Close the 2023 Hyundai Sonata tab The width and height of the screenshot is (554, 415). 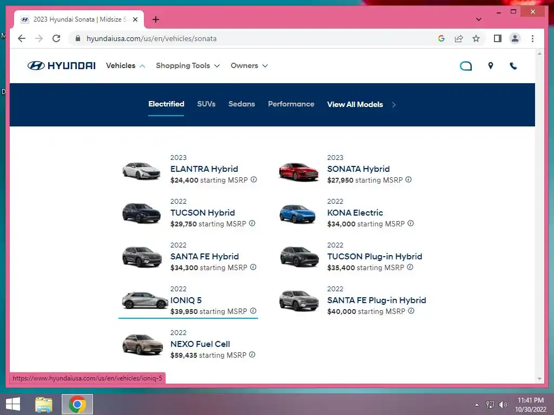tap(135, 19)
